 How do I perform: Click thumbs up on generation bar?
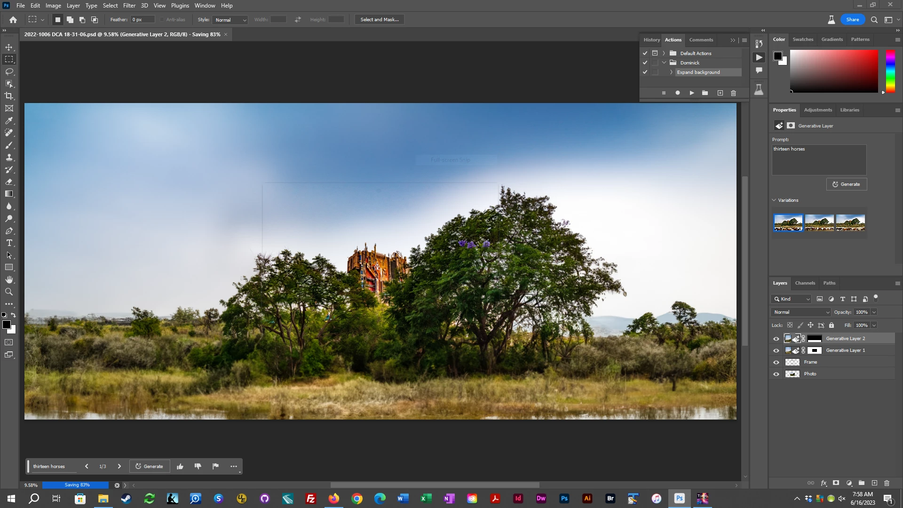(x=180, y=466)
